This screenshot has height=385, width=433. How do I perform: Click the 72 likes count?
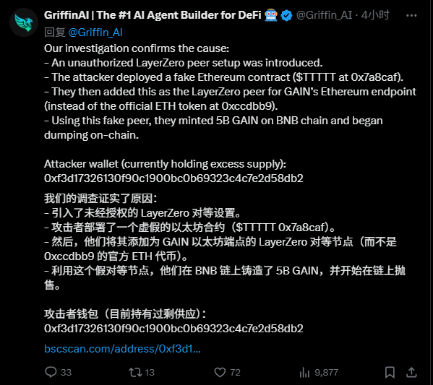point(235,372)
